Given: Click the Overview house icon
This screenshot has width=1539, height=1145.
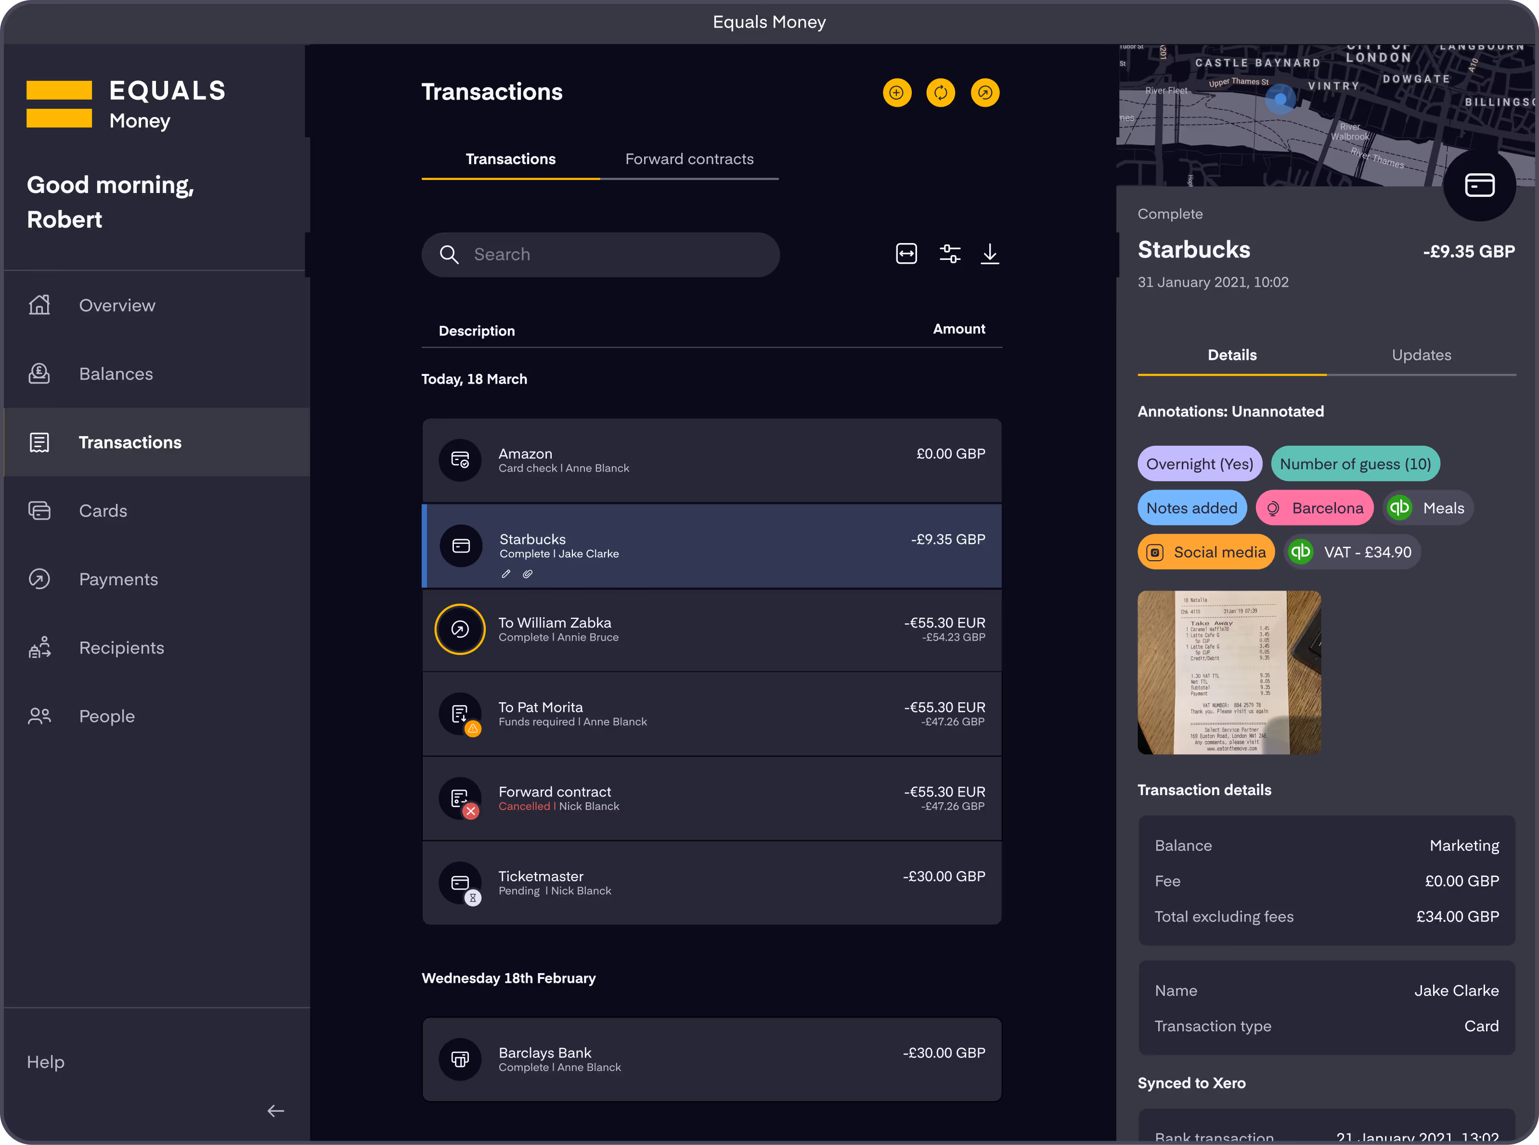Looking at the screenshot, I should click(39, 305).
